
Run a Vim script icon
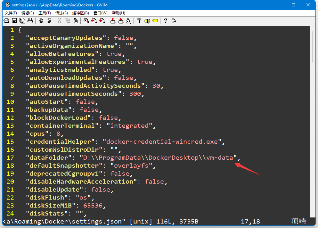[x=129, y=21]
